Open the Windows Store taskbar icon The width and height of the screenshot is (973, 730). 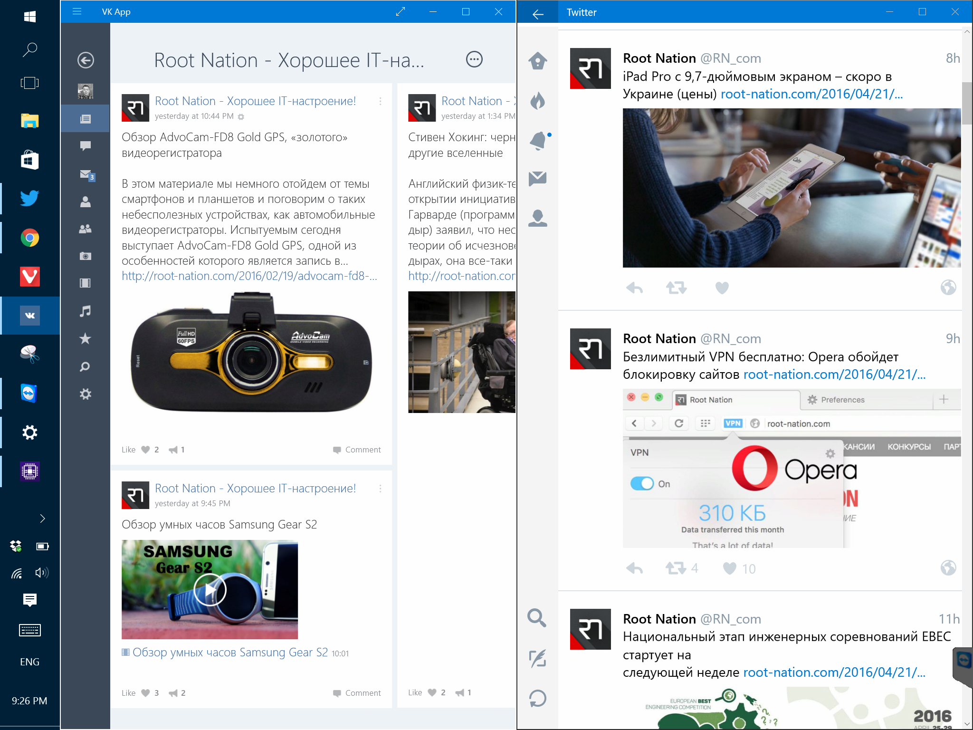coord(29,160)
